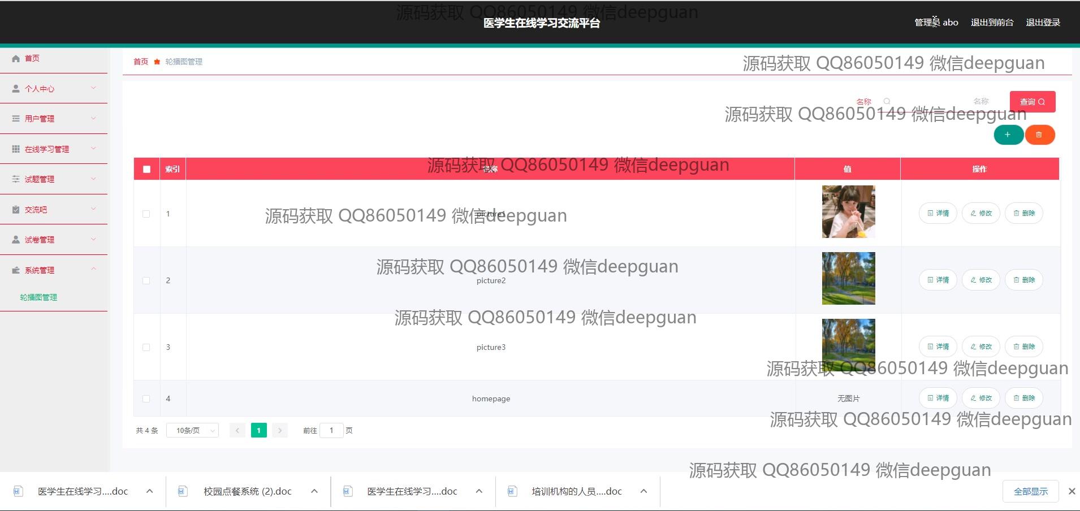The image size is (1080, 511).
Task: Open downloaded file 培训机构的人员....doc
Action: 577,491
